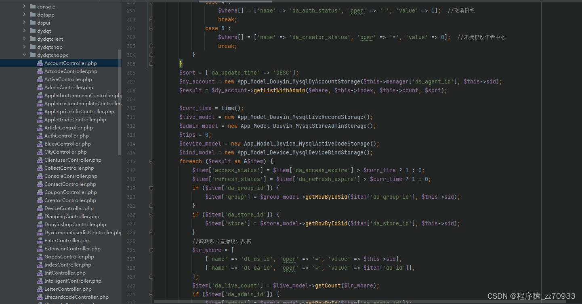582x304 pixels.
Task: Click the project tree vertical scrollbar
Action: pos(119,102)
